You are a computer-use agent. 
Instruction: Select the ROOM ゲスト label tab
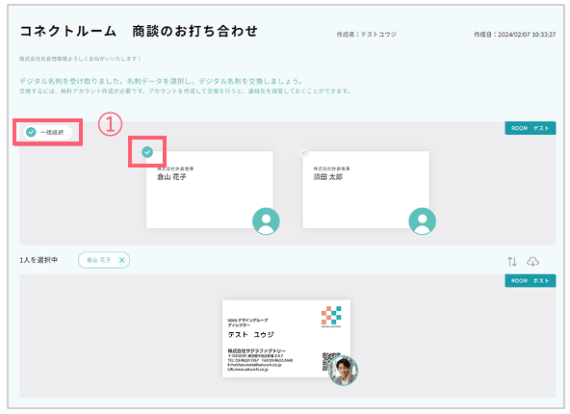(530, 128)
